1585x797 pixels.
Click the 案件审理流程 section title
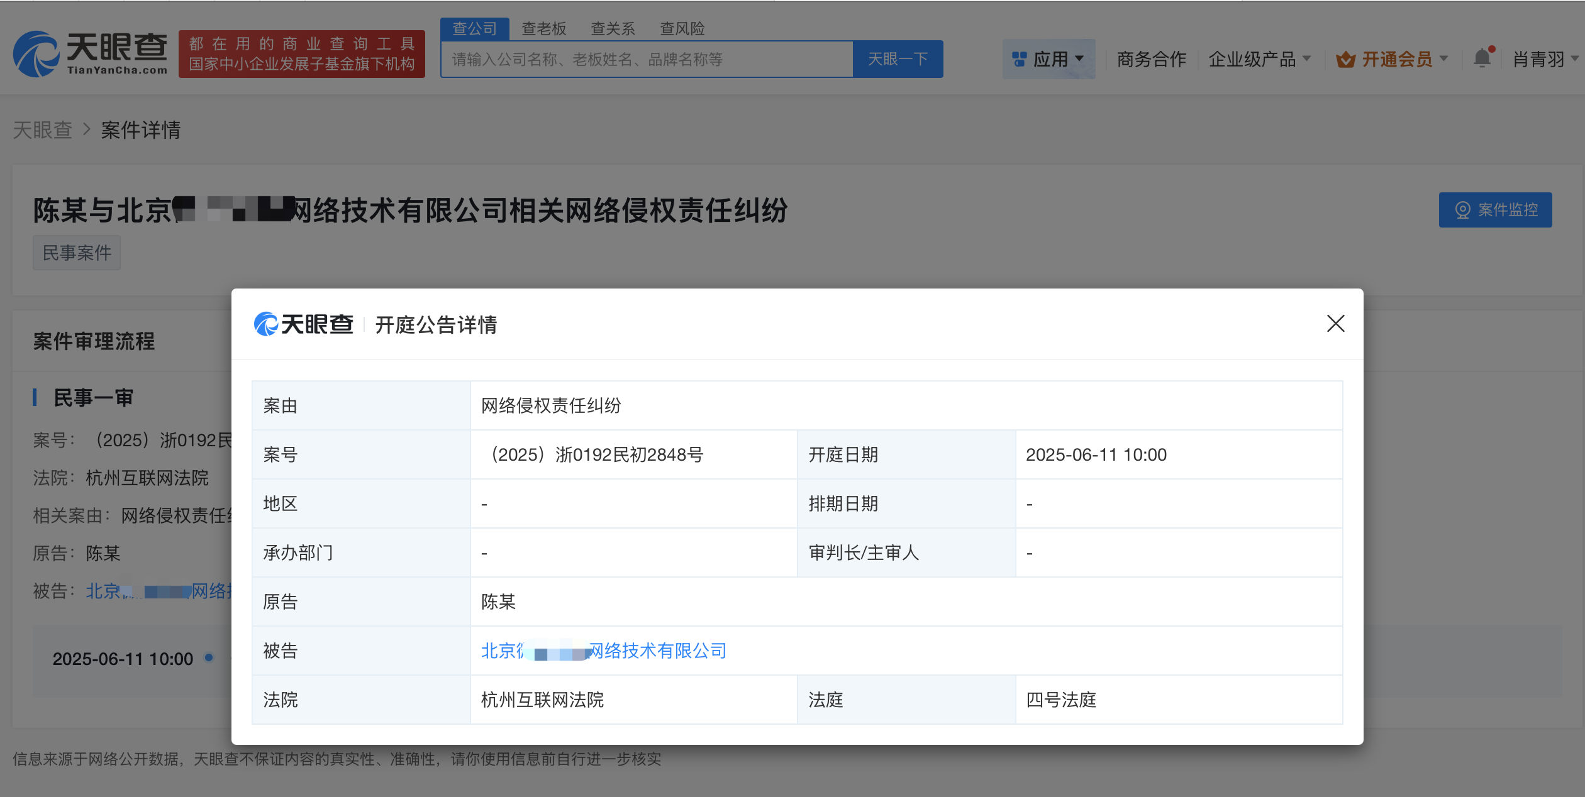(94, 341)
